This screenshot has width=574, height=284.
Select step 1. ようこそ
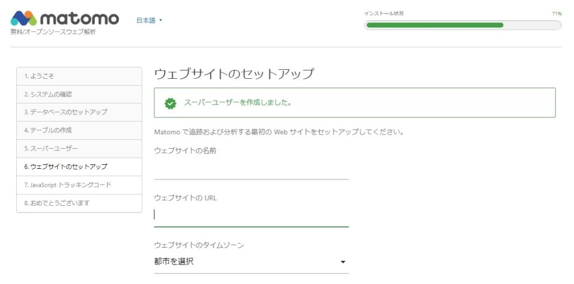[79, 76]
